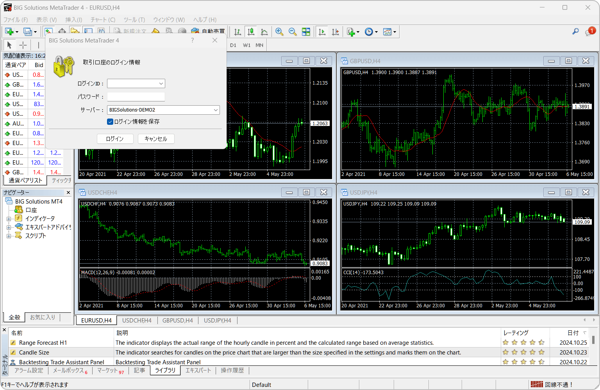Open the お気に入り tab in navigator
This screenshot has width=600, height=390.
point(43,317)
